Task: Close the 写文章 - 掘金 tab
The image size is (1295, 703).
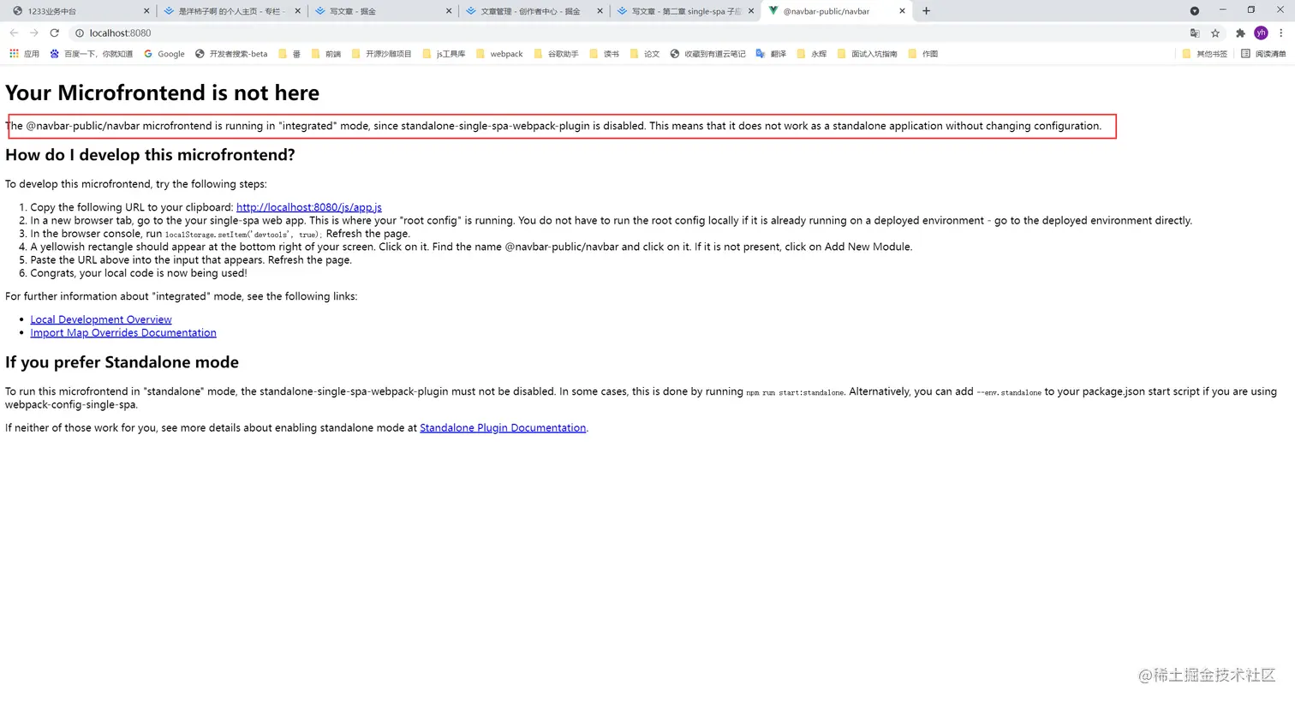Action: click(449, 11)
